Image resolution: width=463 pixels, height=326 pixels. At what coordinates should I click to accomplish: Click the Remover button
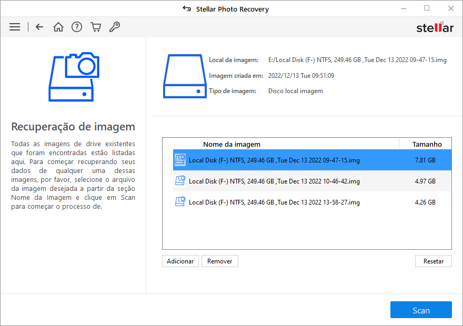point(220,261)
